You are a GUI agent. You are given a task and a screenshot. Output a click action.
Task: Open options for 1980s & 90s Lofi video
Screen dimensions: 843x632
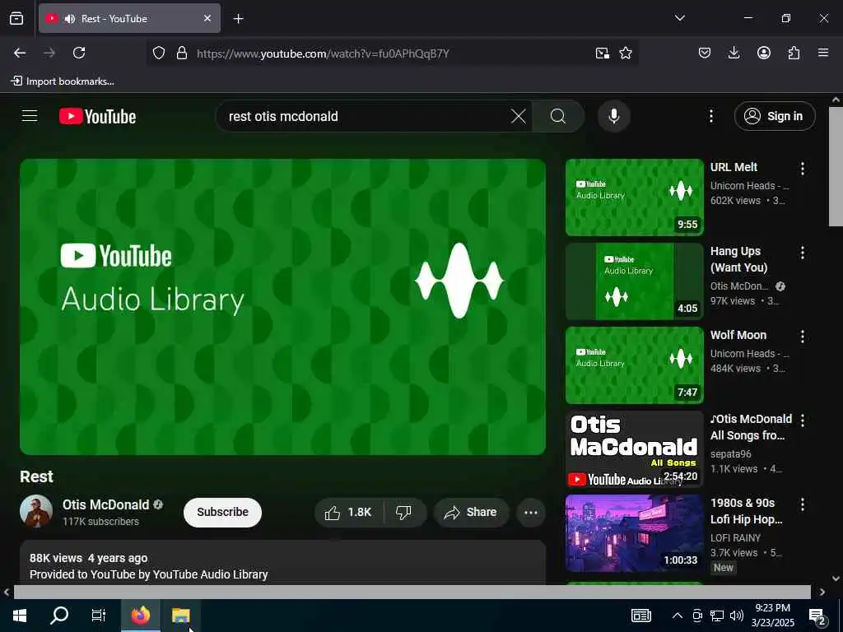802,504
